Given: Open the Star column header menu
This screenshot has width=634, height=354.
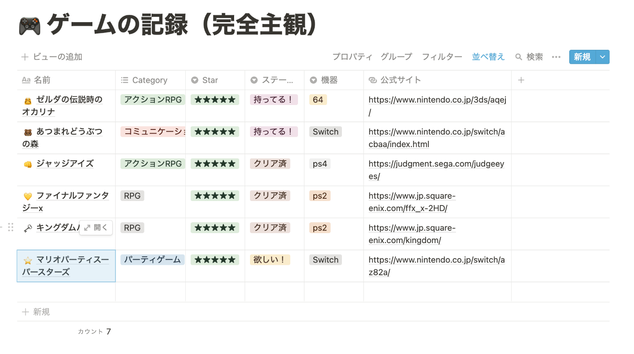Looking at the screenshot, I should [x=215, y=80].
